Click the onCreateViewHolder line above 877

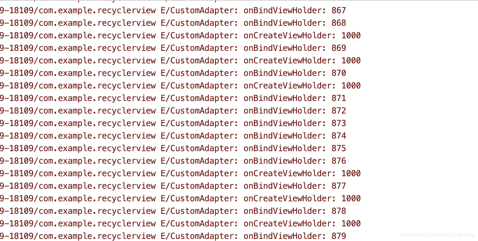pos(180,173)
